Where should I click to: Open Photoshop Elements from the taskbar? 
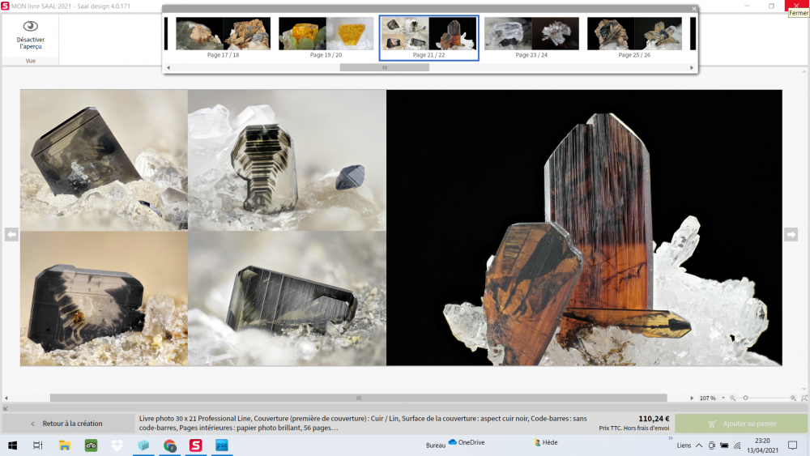click(221, 445)
